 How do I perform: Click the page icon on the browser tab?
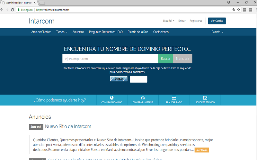point(4,3)
